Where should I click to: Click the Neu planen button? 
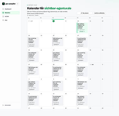[85, 13]
